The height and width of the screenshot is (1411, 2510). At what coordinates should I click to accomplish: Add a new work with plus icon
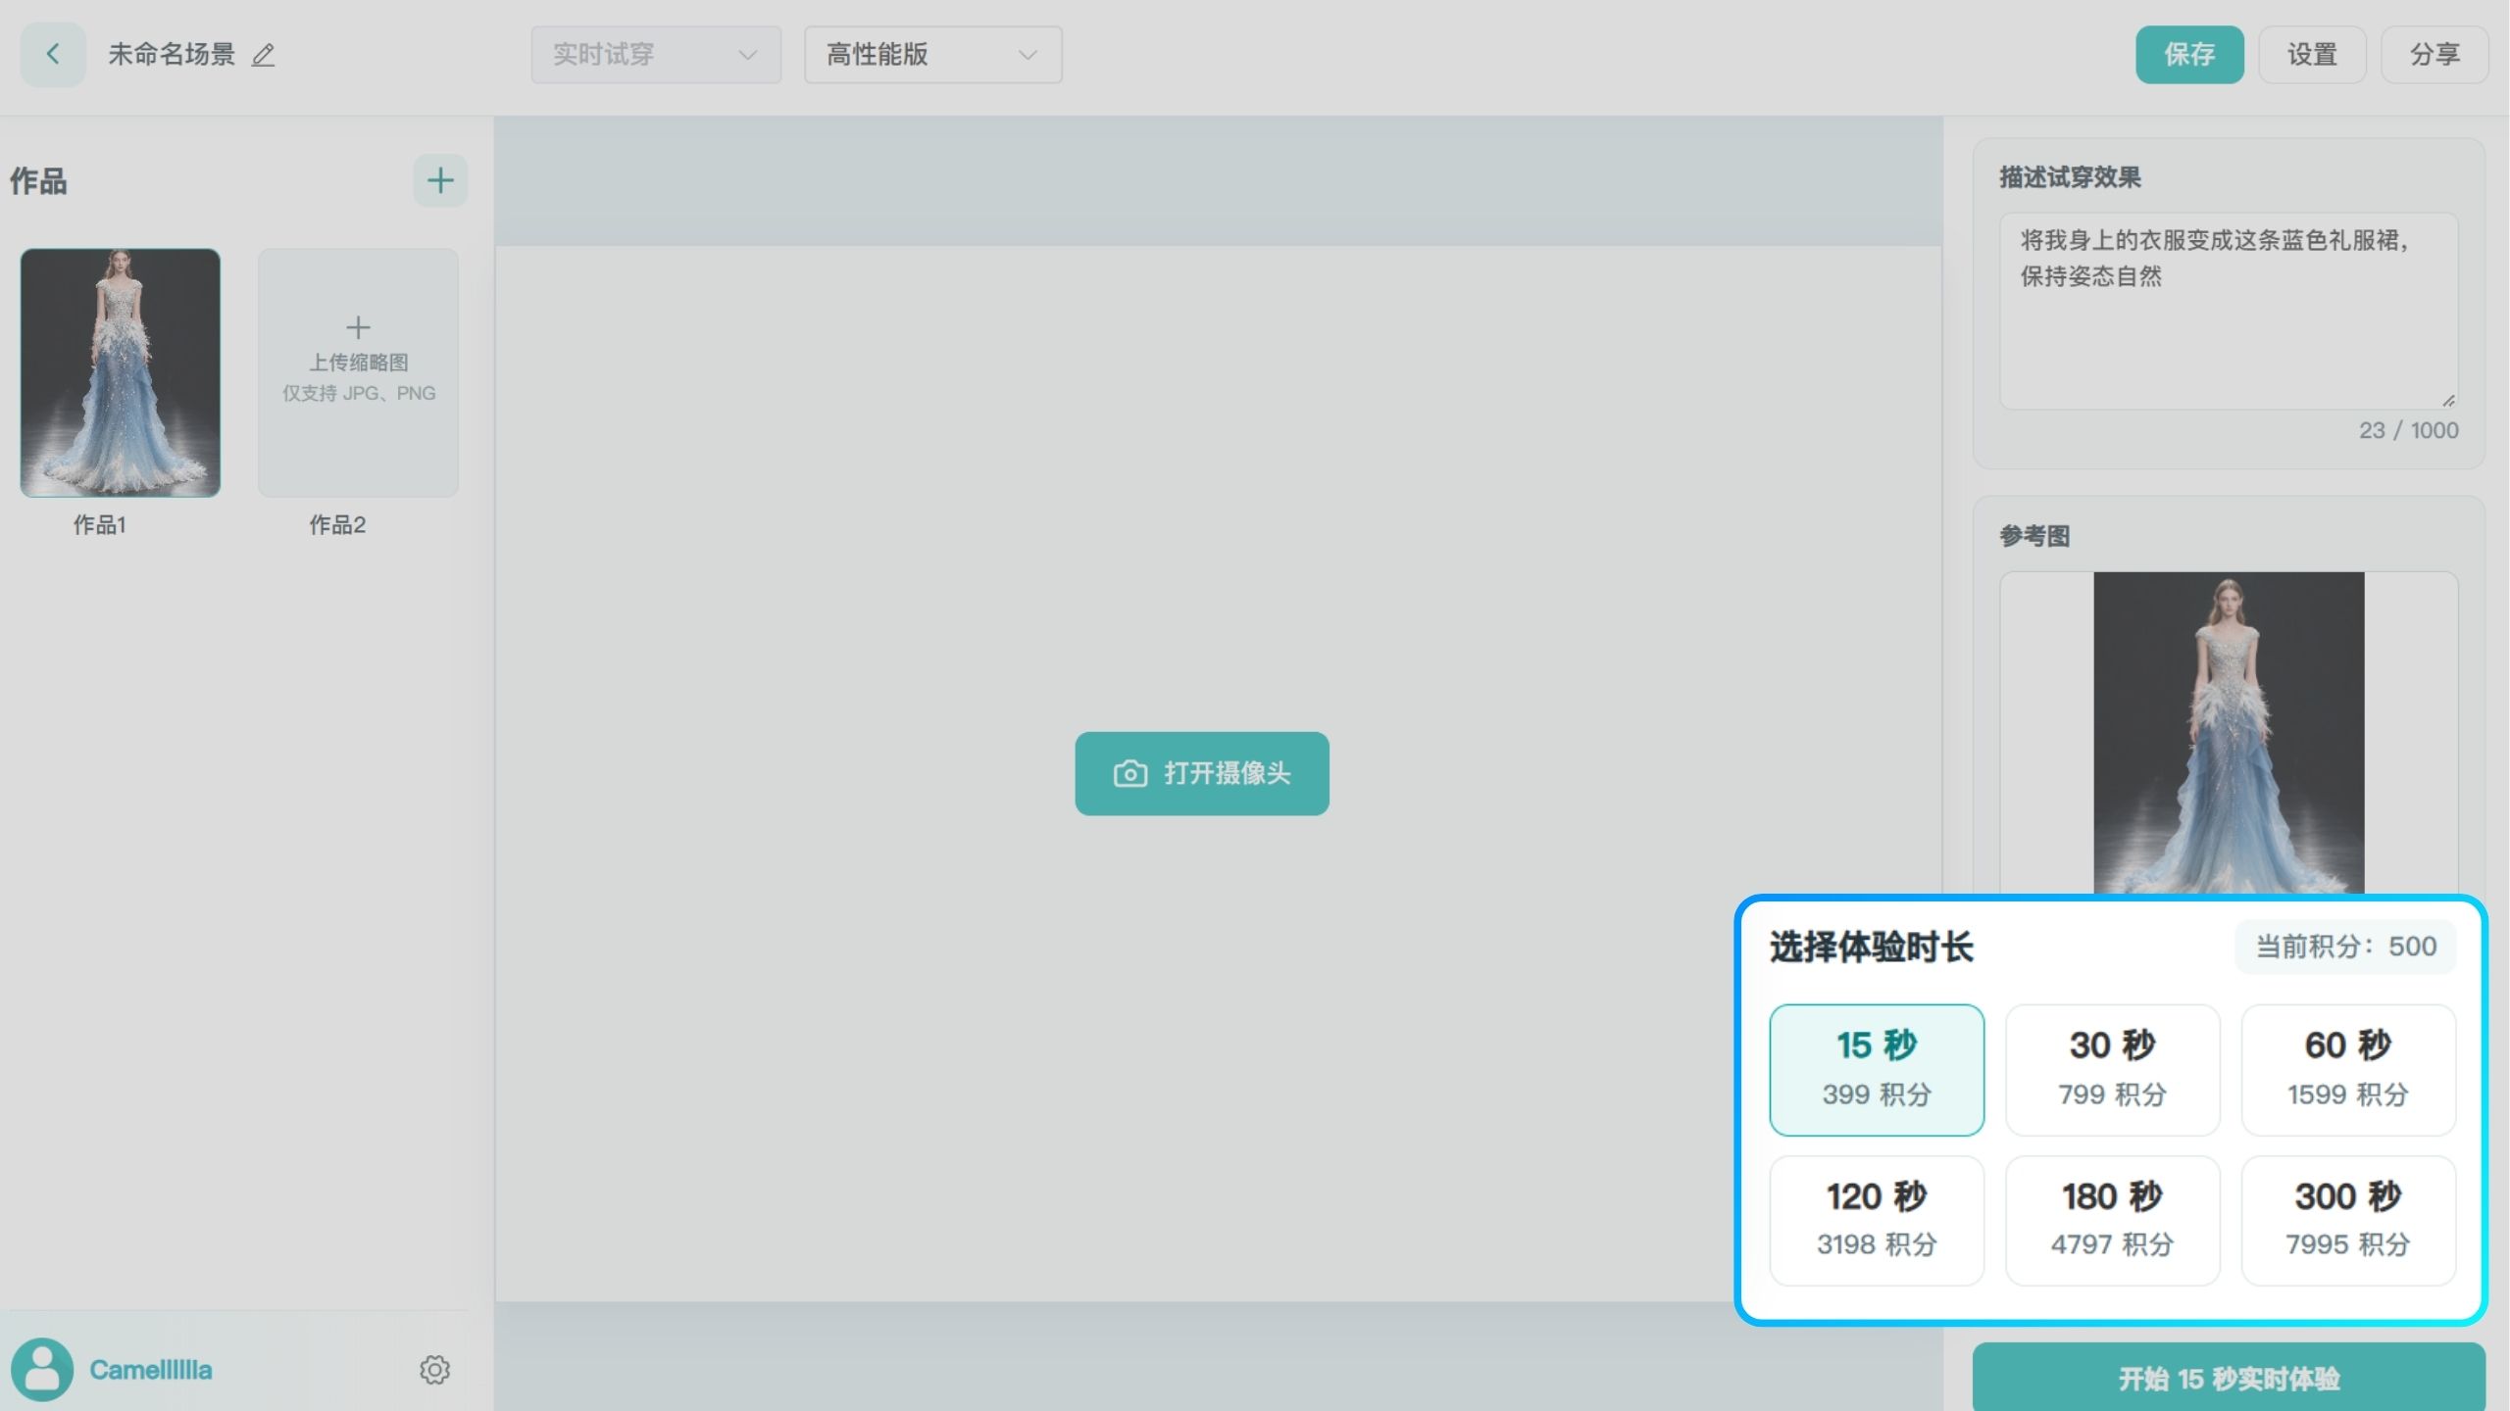tap(440, 180)
